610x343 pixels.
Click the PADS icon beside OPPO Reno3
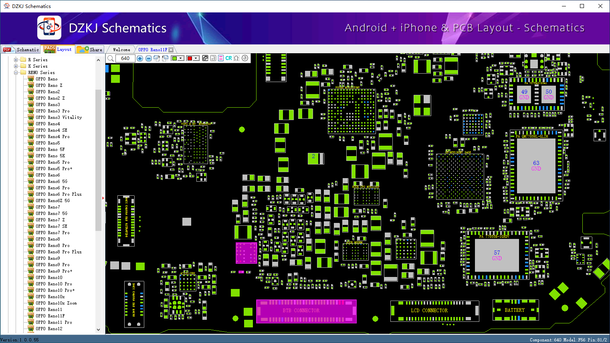(31, 104)
